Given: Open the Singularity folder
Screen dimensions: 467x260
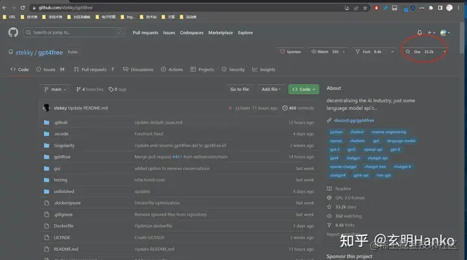Looking at the screenshot, I should tap(64, 145).
